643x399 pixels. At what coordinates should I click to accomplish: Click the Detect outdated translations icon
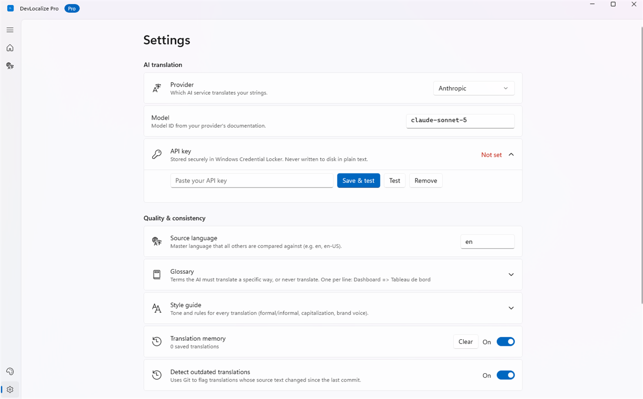tap(157, 375)
